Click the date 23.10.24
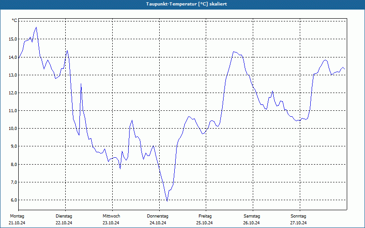The width and height of the screenshot is (365, 228). pyautogui.click(x=111, y=223)
